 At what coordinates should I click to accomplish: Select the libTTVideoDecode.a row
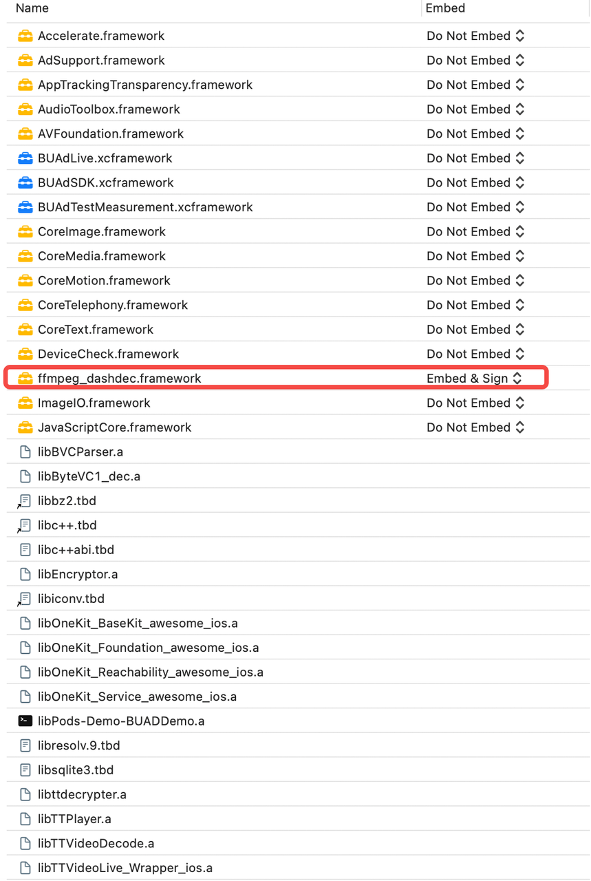click(x=298, y=843)
